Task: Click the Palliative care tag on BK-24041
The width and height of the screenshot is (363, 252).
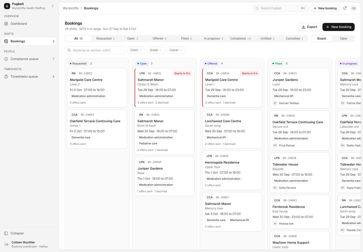Action: [x=148, y=143]
